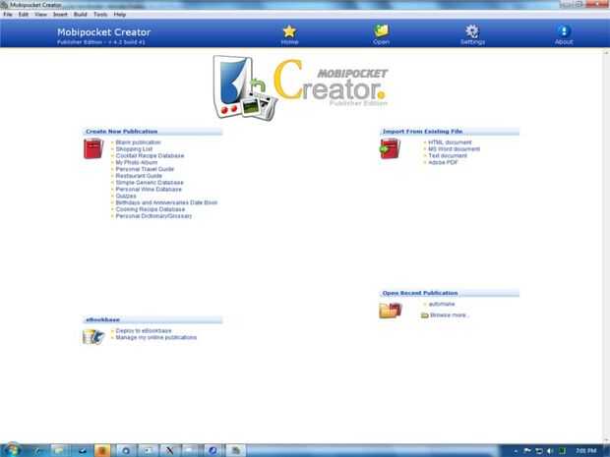Click the eBookbase section header
This screenshot has height=457, width=610.
152,319
